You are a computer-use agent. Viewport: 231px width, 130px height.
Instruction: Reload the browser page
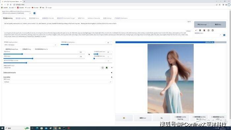pos(8,5)
